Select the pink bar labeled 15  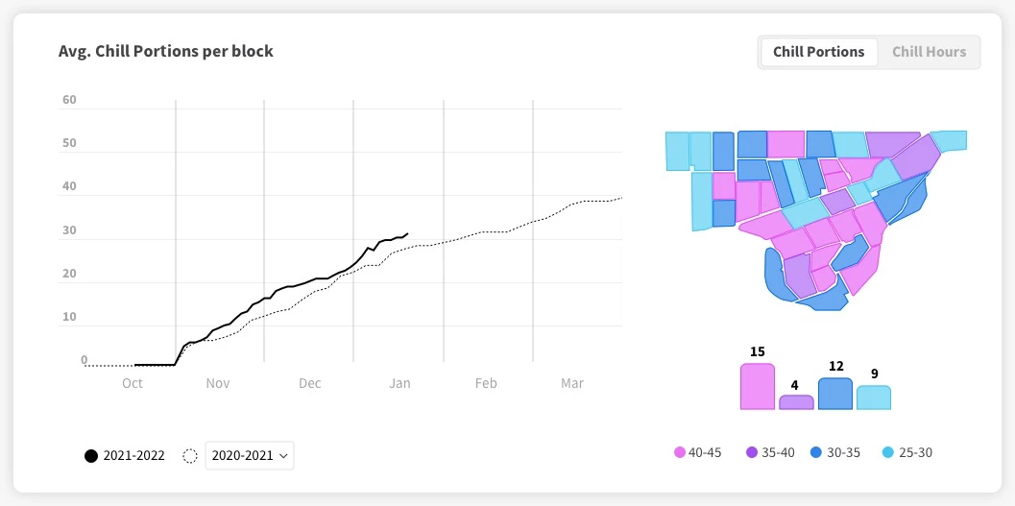[757, 387]
